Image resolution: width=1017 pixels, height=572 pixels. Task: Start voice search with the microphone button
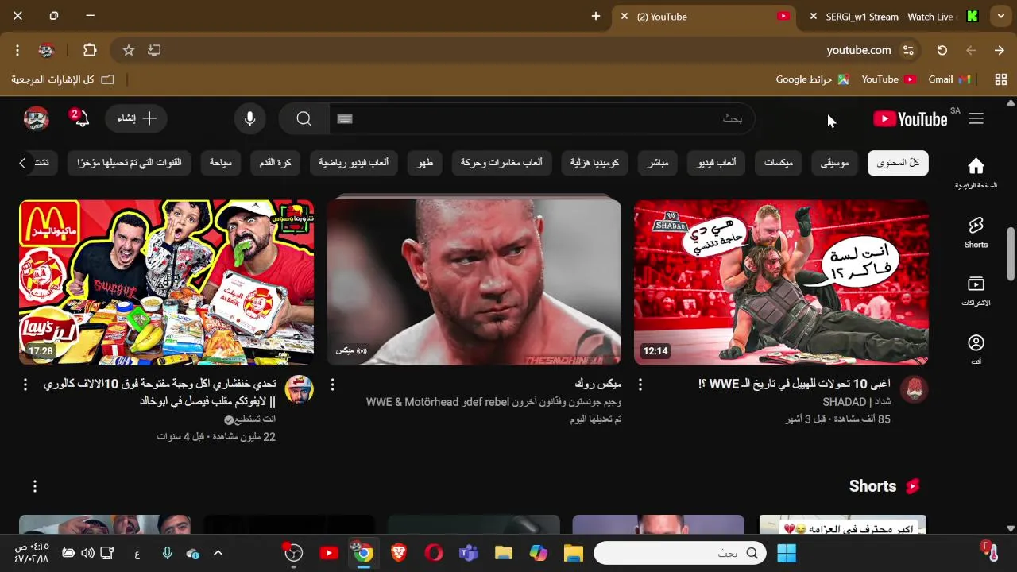(x=249, y=119)
